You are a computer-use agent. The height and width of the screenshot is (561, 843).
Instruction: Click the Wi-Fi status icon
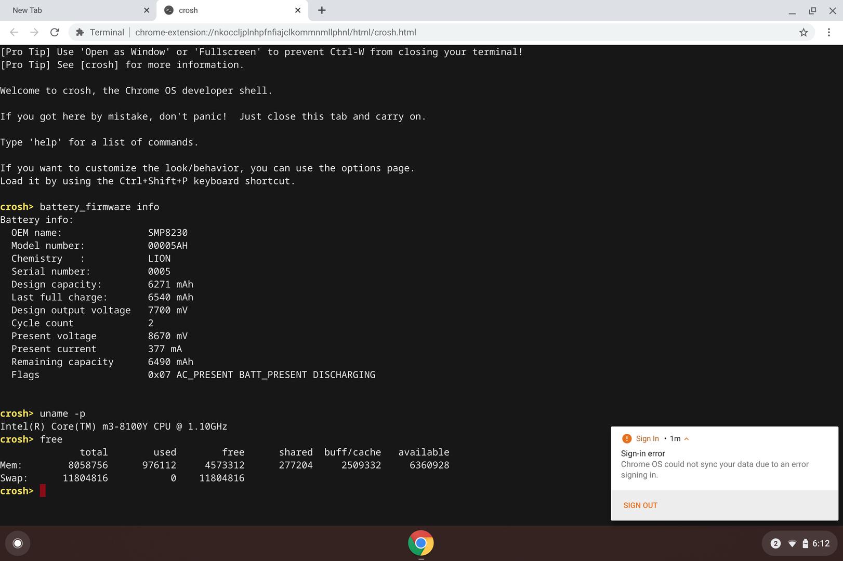coord(792,543)
